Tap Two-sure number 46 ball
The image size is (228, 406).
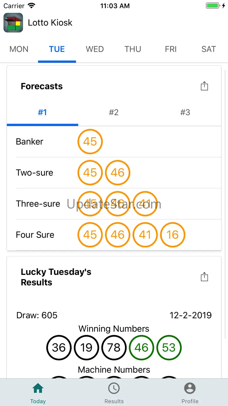[118, 173]
